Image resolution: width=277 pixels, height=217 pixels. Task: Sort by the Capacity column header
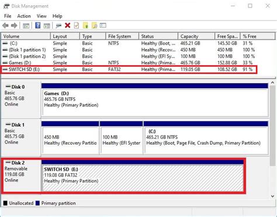coord(196,36)
